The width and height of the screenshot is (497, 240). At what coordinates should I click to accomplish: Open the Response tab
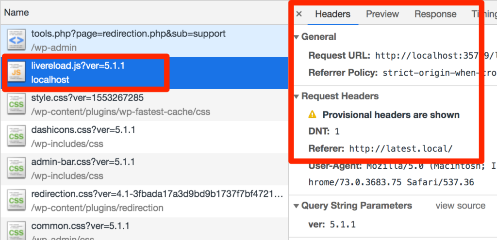tap(435, 14)
